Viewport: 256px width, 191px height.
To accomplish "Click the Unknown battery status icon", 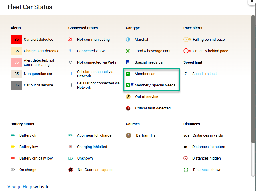I will pyautogui.click(x=70, y=158).
